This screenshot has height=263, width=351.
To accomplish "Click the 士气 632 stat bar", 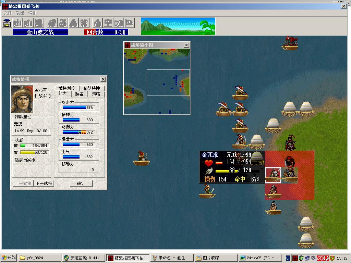I will [79, 157].
